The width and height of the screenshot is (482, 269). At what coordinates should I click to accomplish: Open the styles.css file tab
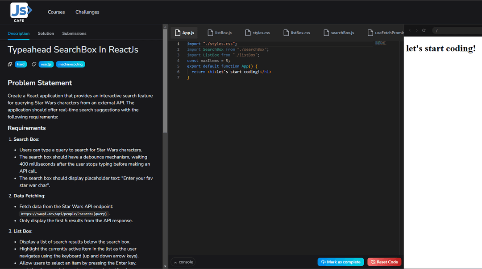click(258, 33)
